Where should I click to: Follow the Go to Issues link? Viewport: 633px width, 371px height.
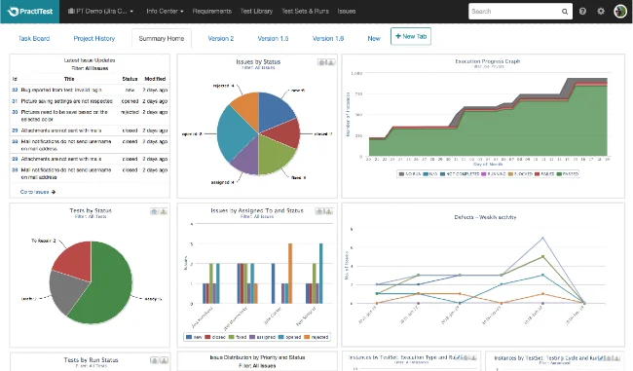click(38, 192)
